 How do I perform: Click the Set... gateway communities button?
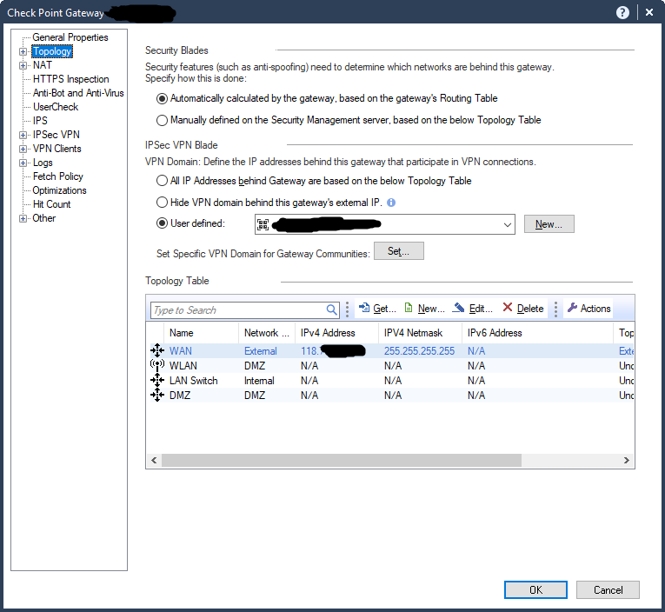(x=398, y=251)
